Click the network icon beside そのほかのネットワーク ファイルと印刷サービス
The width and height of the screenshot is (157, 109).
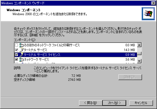(21, 45)
